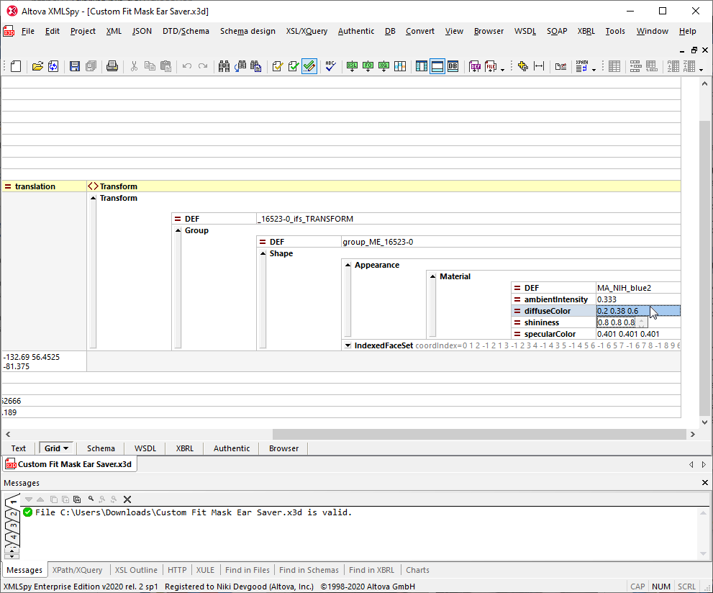Open the Find dialog via binoculars icon

tap(224, 65)
